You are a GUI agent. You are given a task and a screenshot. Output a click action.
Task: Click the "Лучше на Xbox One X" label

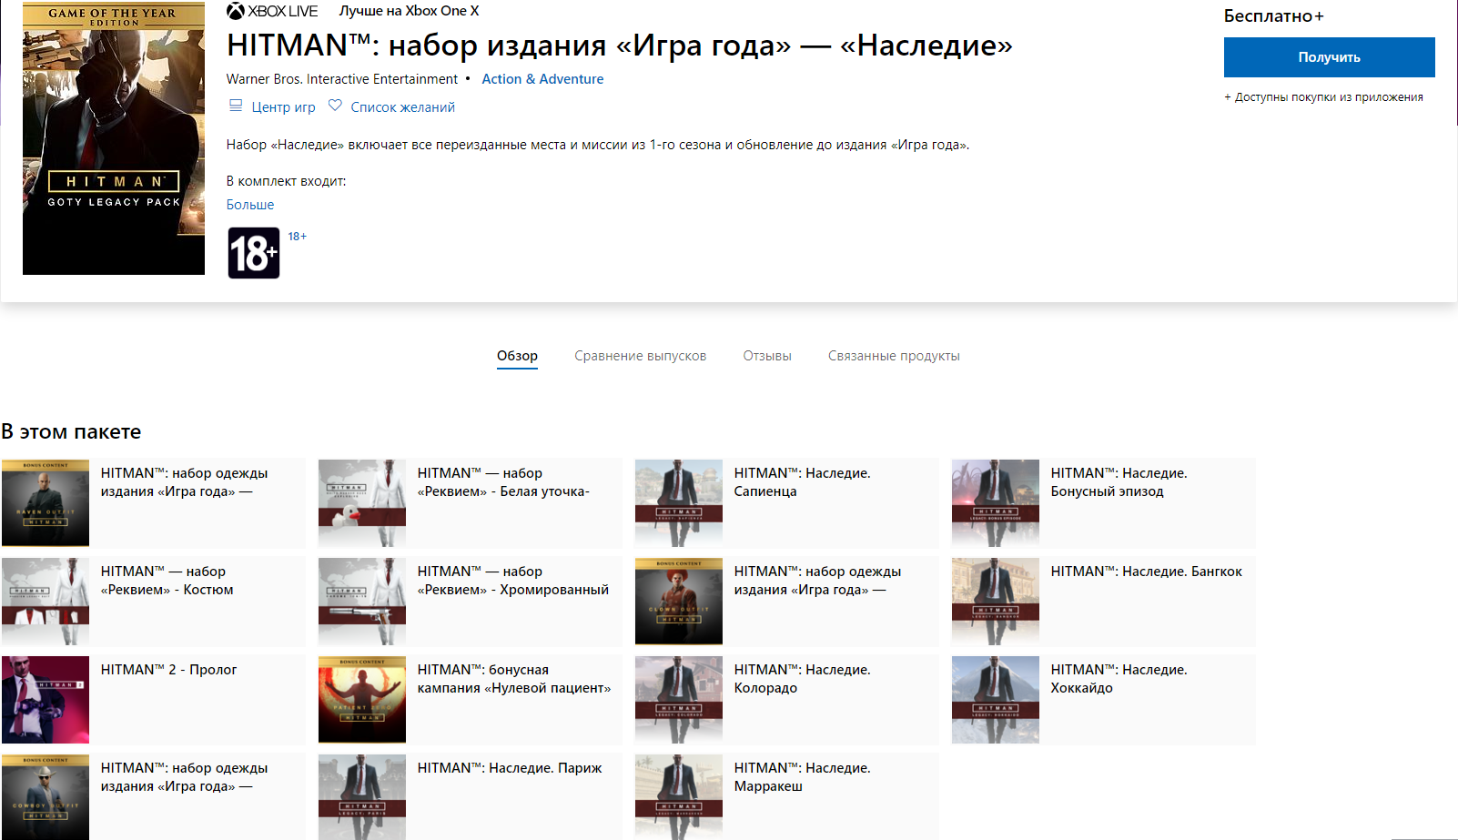pyautogui.click(x=409, y=11)
